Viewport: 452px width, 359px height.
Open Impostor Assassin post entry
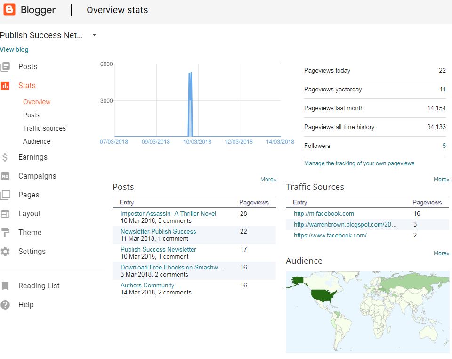168,213
